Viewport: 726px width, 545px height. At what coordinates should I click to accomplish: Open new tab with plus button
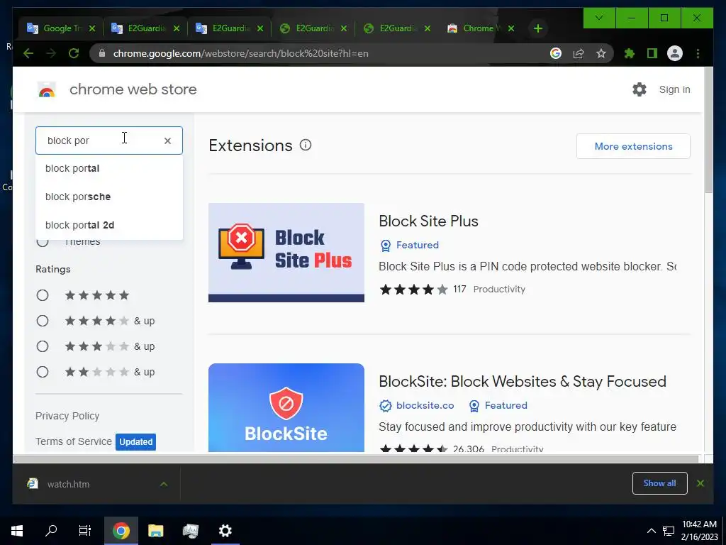(537, 28)
